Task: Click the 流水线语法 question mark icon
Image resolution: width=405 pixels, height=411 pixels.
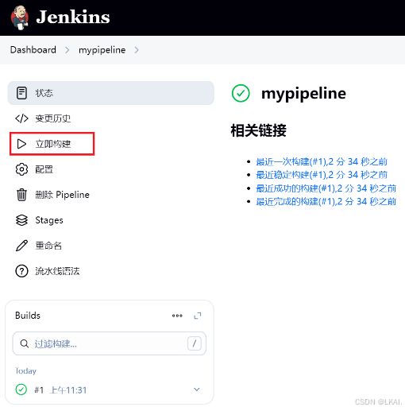Action: [x=21, y=271]
